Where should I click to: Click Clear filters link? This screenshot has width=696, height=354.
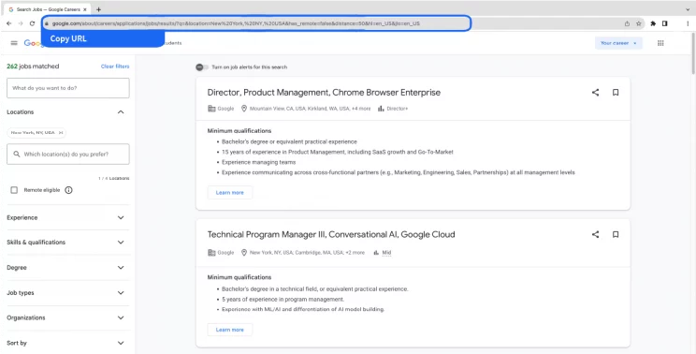tap(115, 66)
